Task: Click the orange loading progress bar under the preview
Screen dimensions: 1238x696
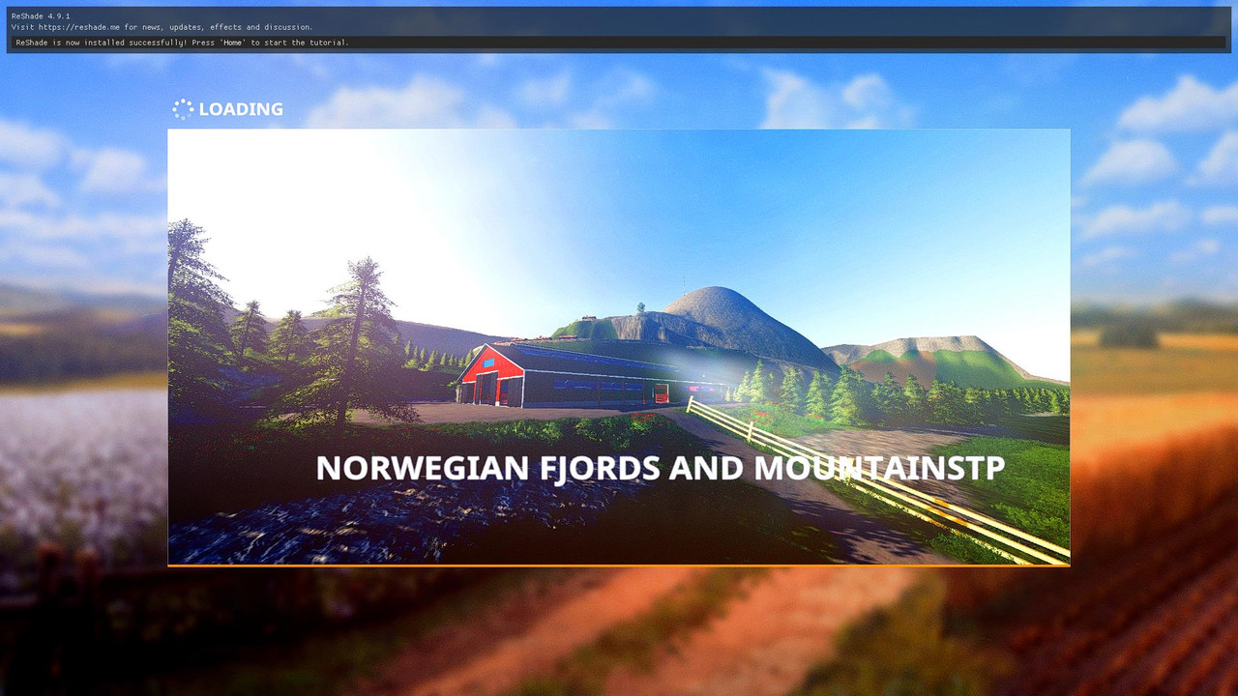Action: [619, 565]
